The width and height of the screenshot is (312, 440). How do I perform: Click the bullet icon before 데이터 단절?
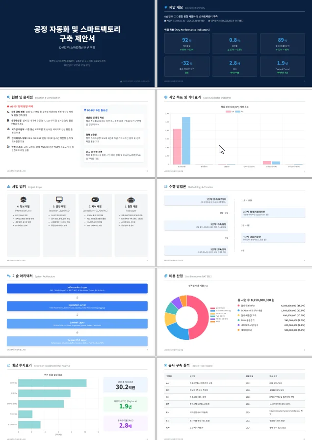coord(8,120)
